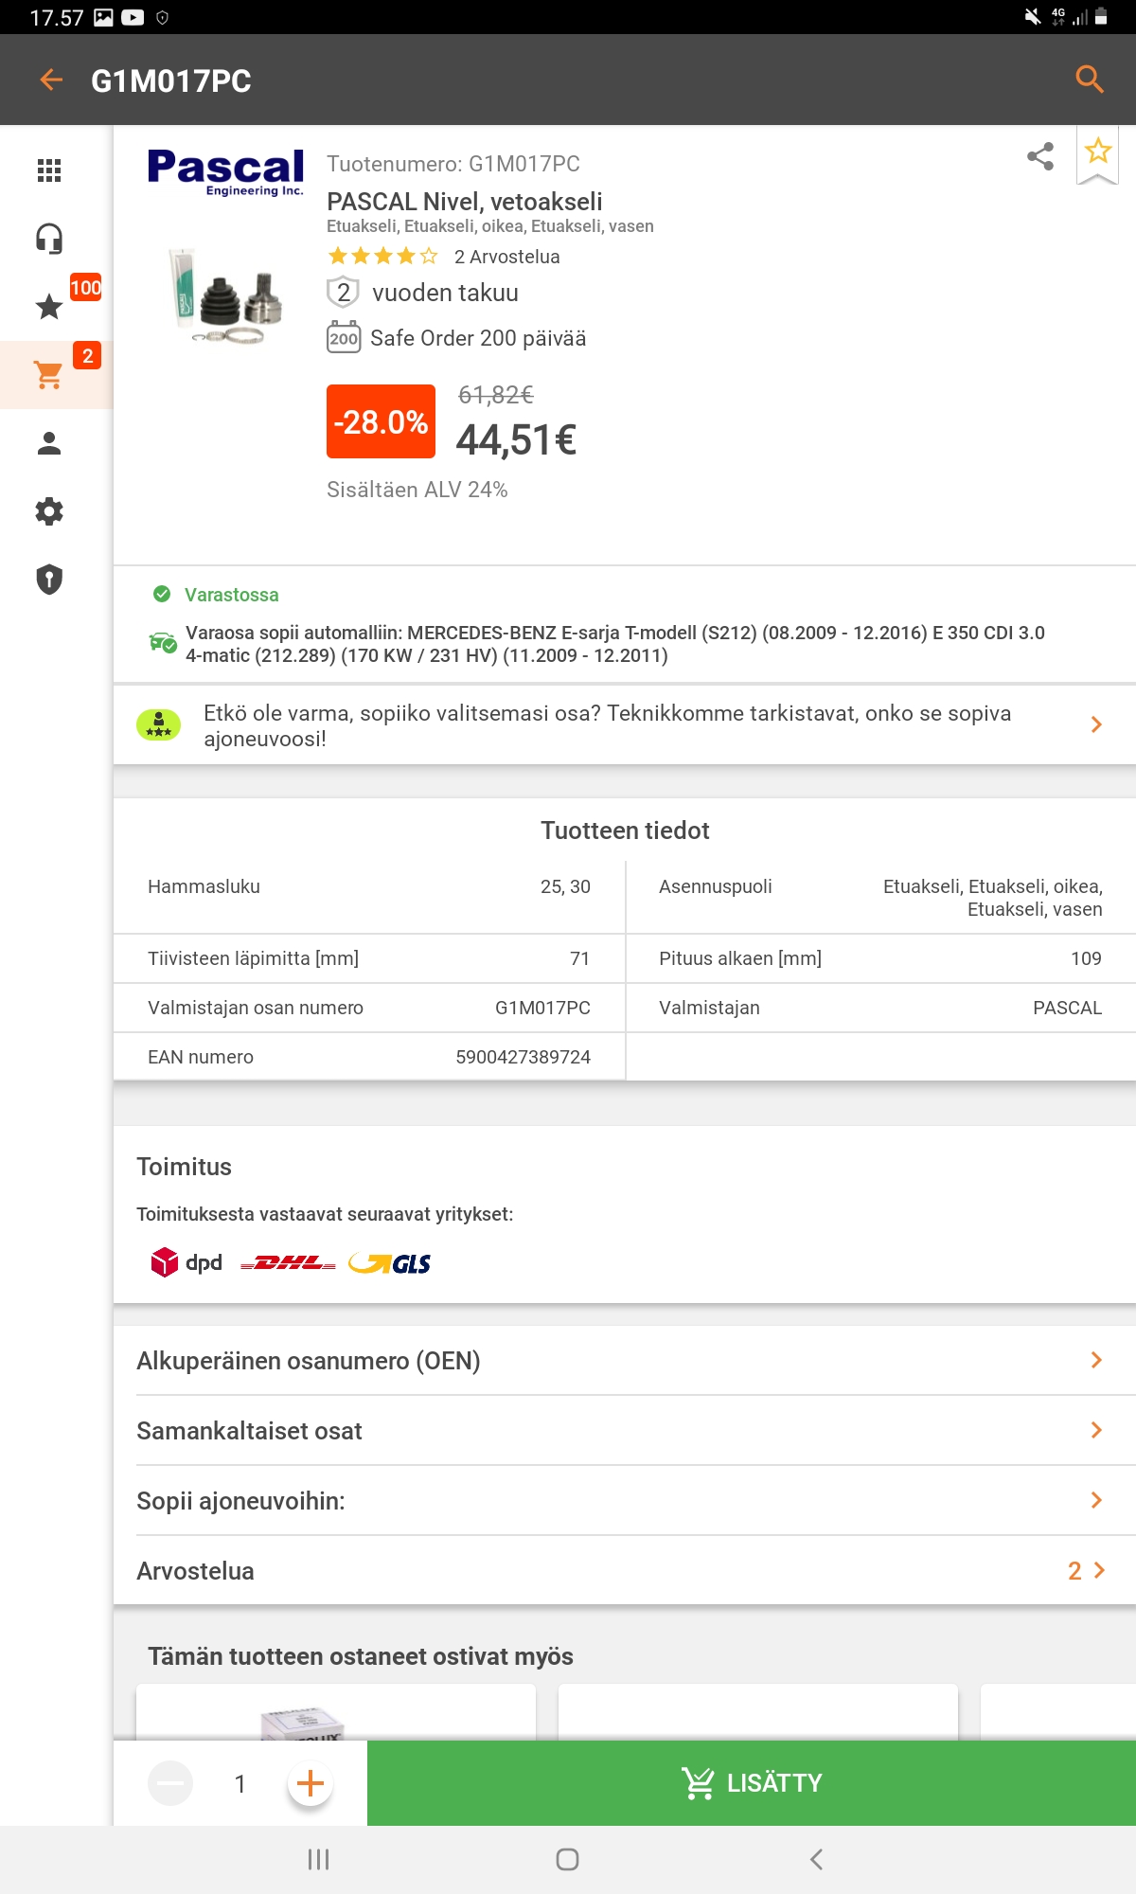Decrease quantity with the minus button
The height and width of the screenshot is (1894, 1136).
170,1783
